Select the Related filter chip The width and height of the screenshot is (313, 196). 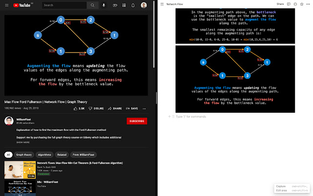tap(62, 155)
